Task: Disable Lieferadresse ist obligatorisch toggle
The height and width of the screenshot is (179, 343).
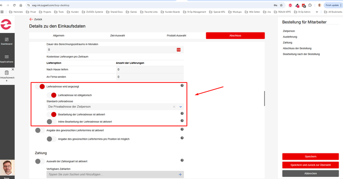Action: tap(51, 95)
